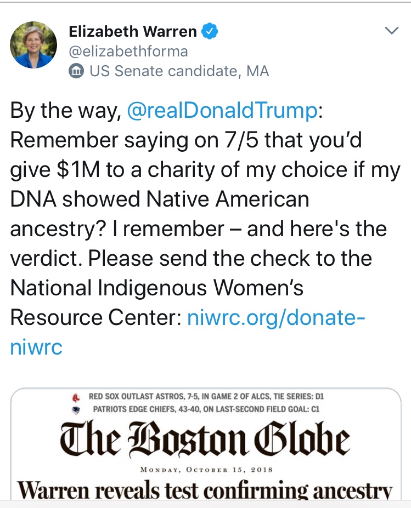Screen dimensions: 411x508
Task: Follow the niwrc.org/donate- link
Action: click(x=276, y=318)
